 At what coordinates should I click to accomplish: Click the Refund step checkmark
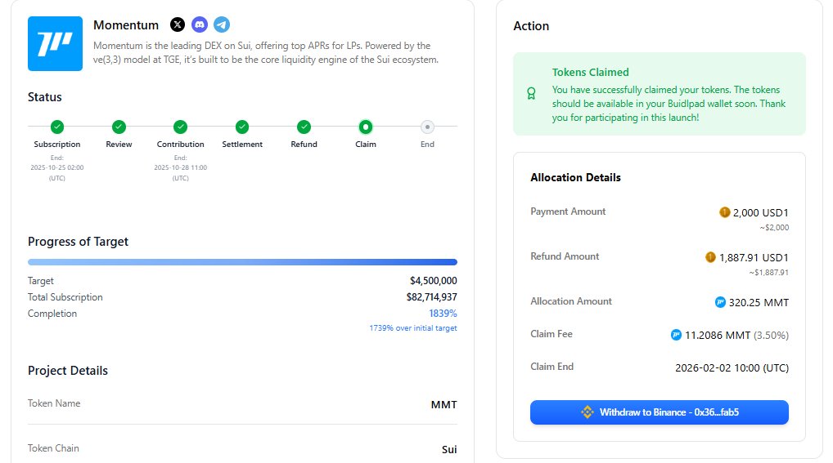pyautogui.click(x=304, y=127)
